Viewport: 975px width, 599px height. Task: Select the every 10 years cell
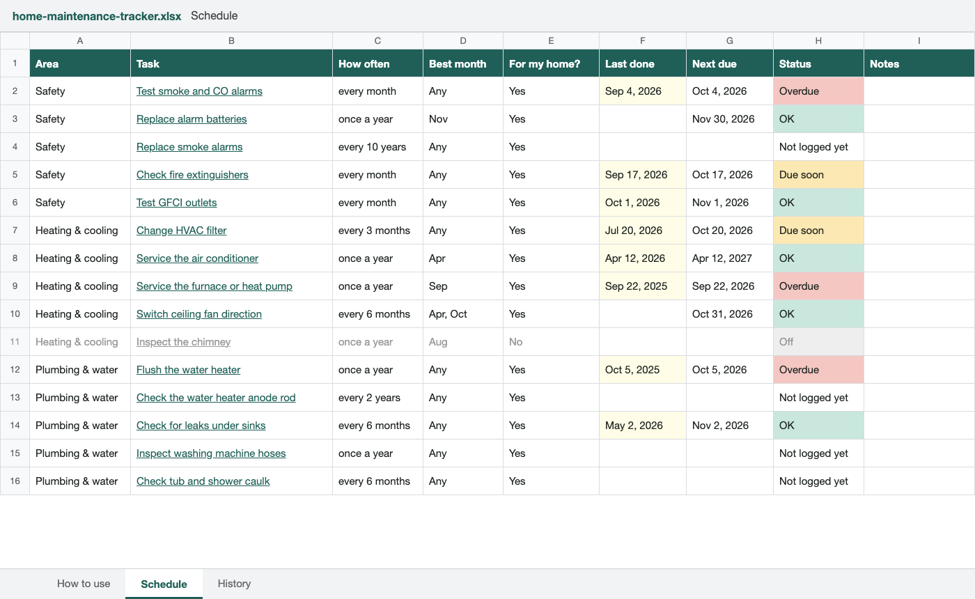click(x=377, y=147)
